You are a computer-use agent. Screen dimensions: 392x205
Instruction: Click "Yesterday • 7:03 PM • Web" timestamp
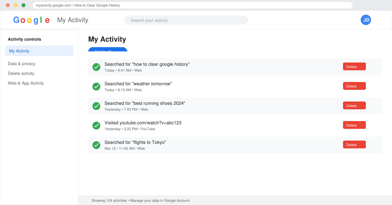pos(126,109)
